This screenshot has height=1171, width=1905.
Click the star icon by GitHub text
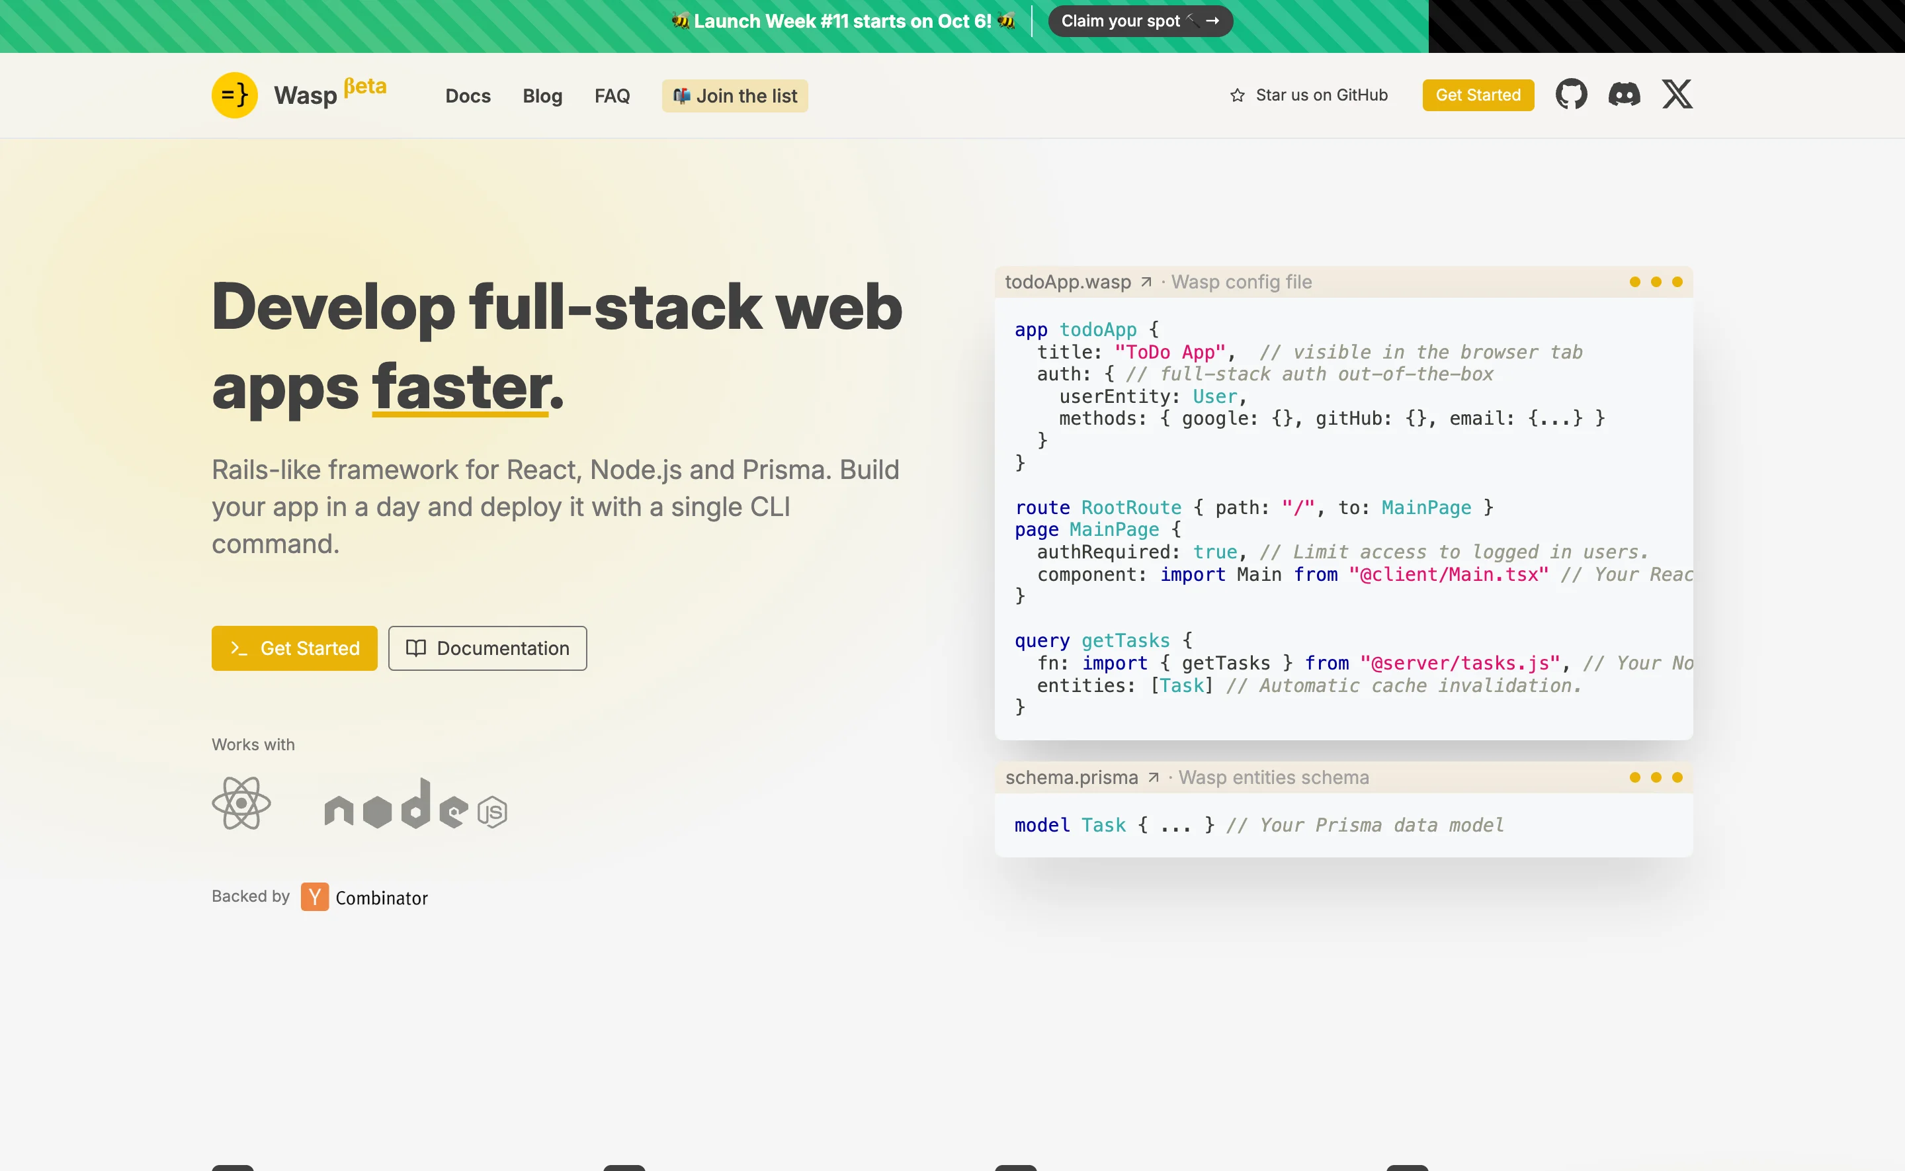(1237, 95)
